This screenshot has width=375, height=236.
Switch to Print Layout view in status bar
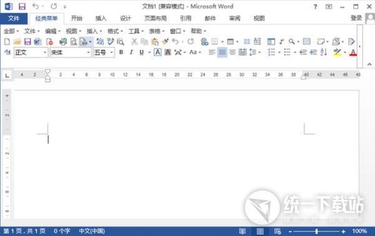click(260, 231)
